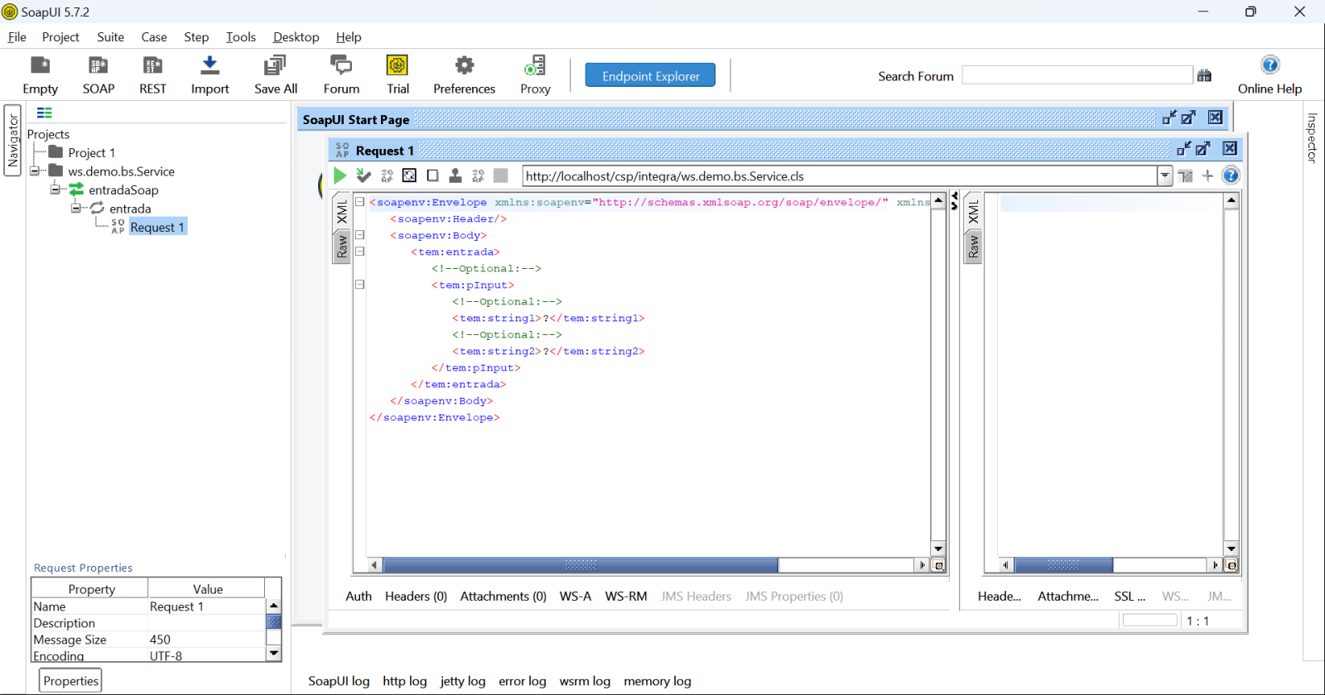This screenshot has width=1325, height=695.
Task: Open the Preferences gear icon
Action: point(464,66)
